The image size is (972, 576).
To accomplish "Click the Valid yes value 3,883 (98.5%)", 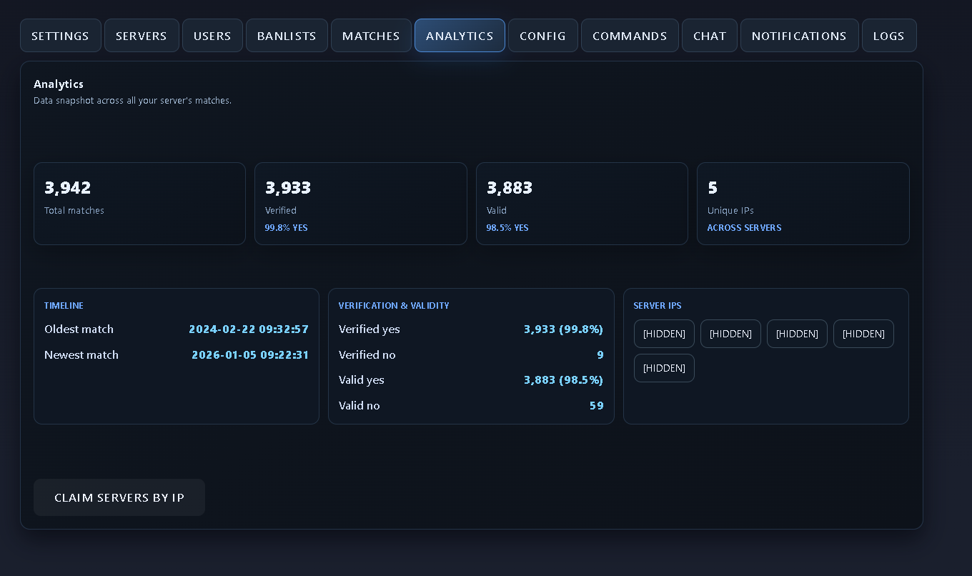I will (564, 380).
